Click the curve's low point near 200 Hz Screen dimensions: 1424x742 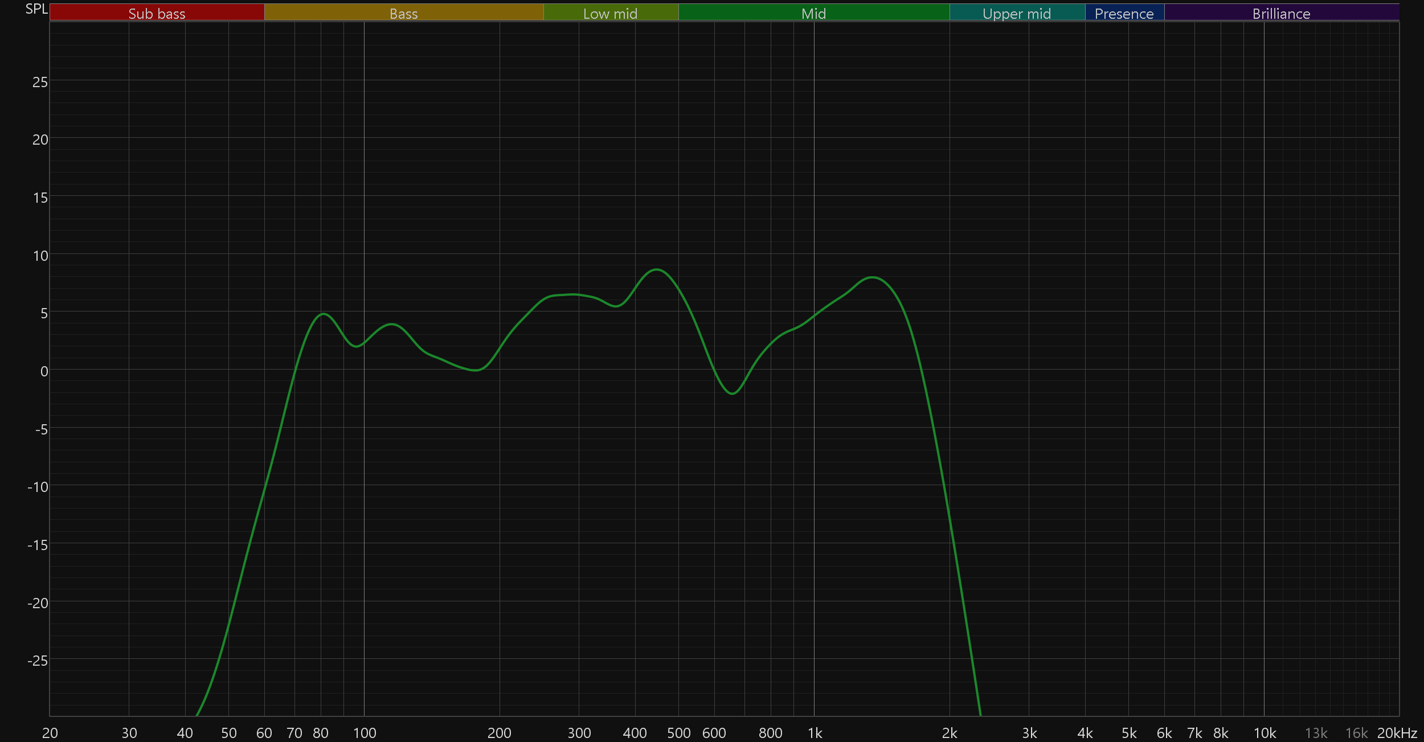coord(476,370)
